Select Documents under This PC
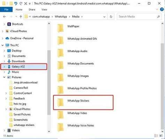The height and width of the screenshot is (139, 165). (18, 56)
